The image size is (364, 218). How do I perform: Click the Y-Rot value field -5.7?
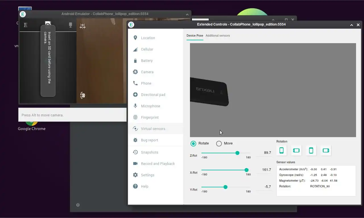point(264,187)
